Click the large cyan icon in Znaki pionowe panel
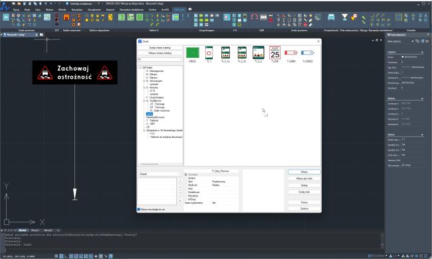432x259 pixels. [x=6, y=17]
